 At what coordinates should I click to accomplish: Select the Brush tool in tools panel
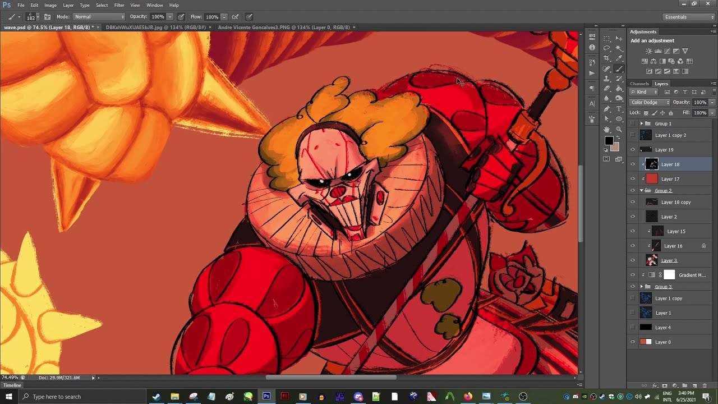[x=619, y=69]
